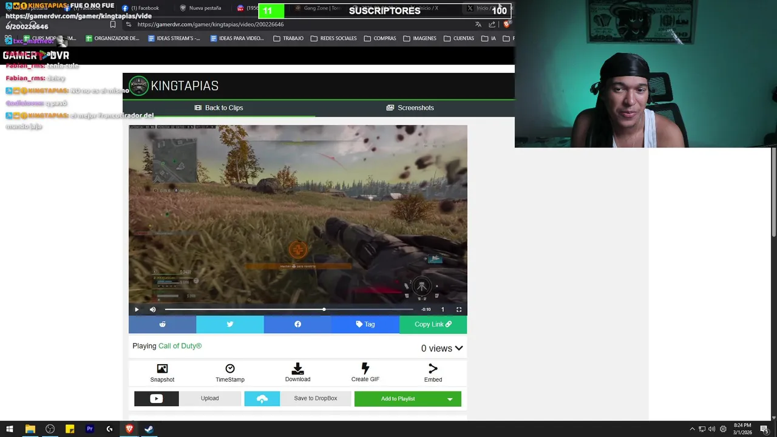Change playback speed showing 1
777x437 pixels.
click(443, 310)
